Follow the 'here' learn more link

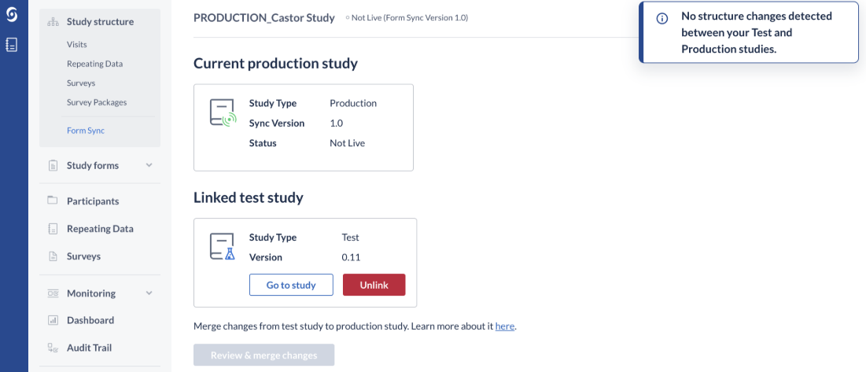[x=504, y=326]
